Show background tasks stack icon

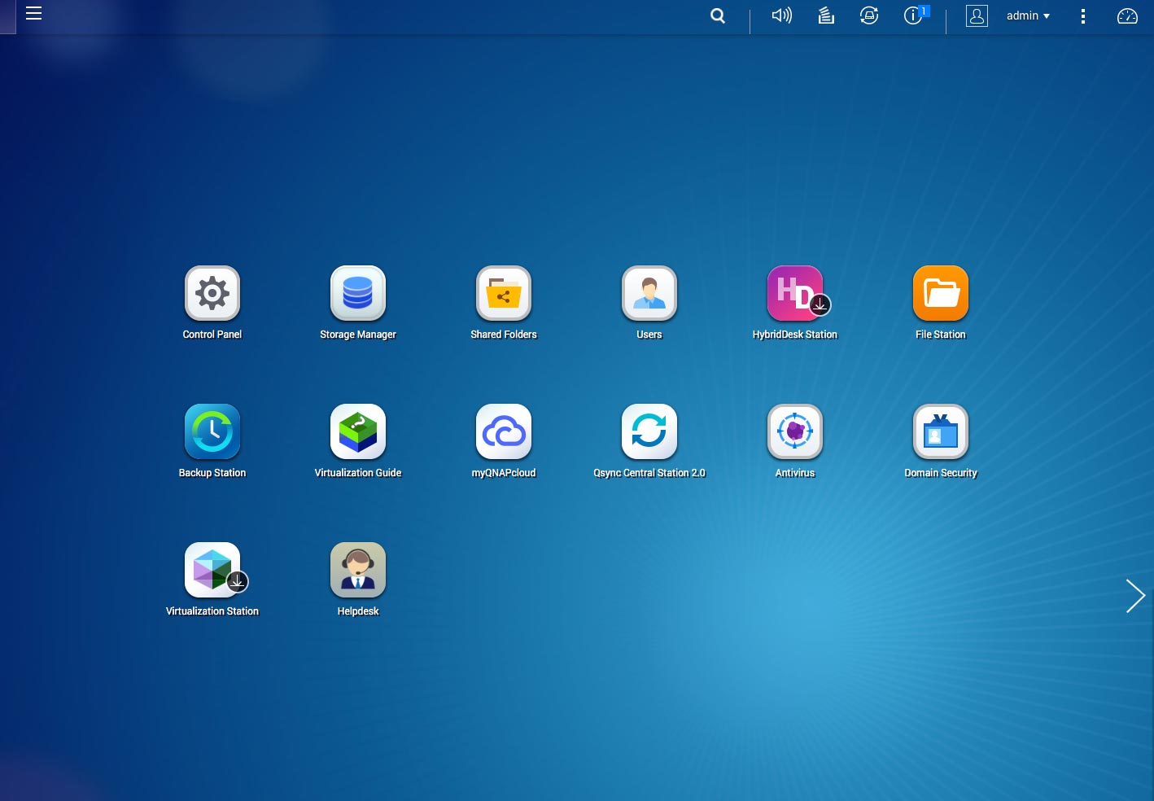tap(826, 15)
